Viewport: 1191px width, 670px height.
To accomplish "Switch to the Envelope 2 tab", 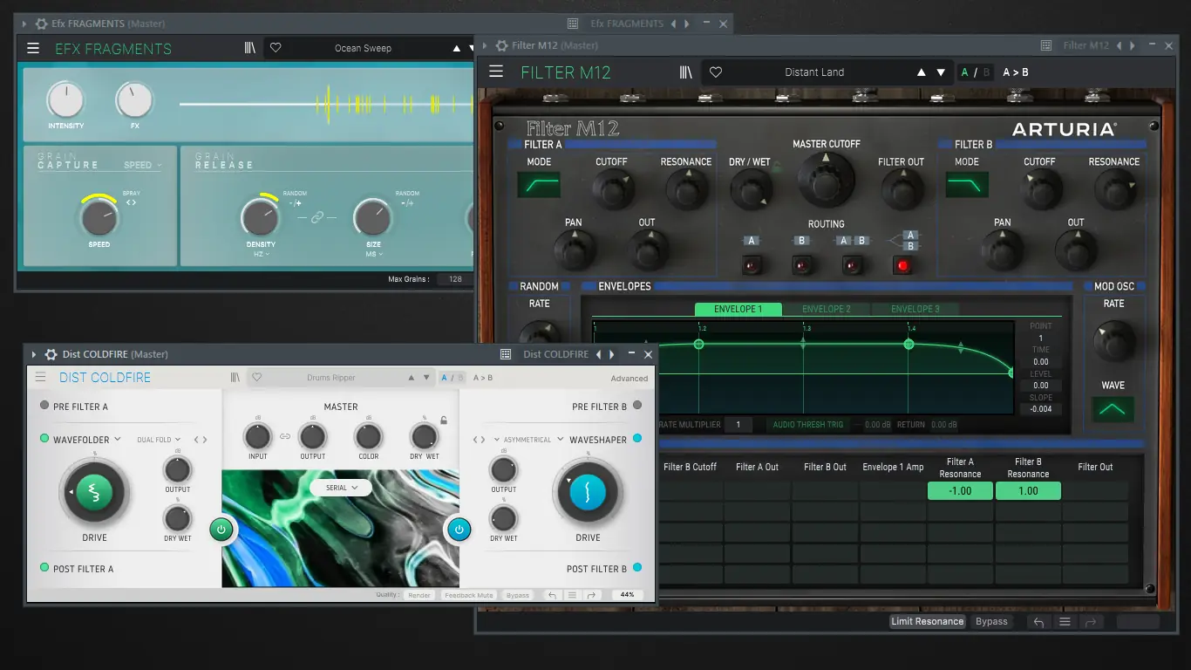I will tap(826, 309).
